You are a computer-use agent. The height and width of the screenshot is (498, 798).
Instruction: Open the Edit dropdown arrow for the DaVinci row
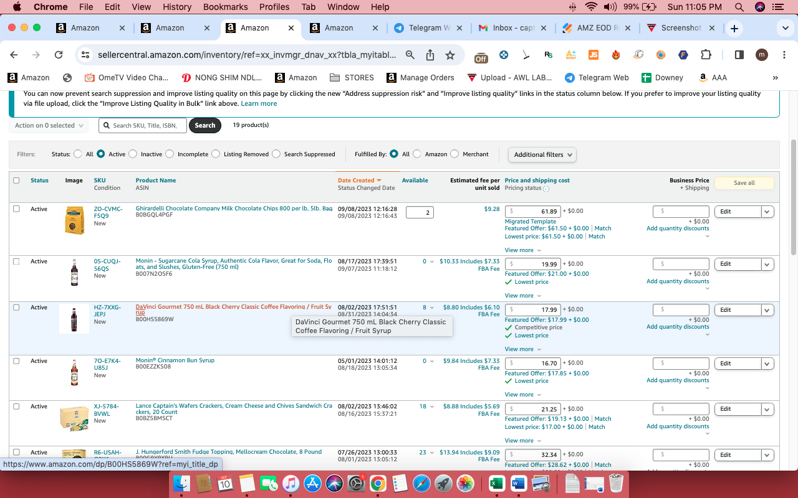pyautogui.click(x=767, y=310)
